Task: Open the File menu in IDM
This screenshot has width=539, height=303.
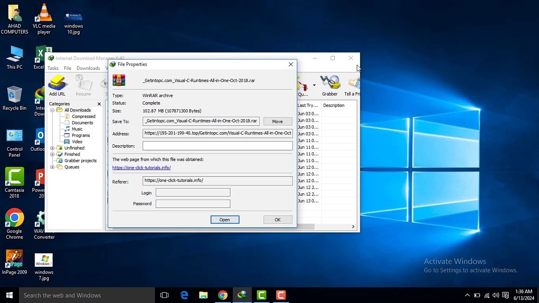Action: [67, 68]
